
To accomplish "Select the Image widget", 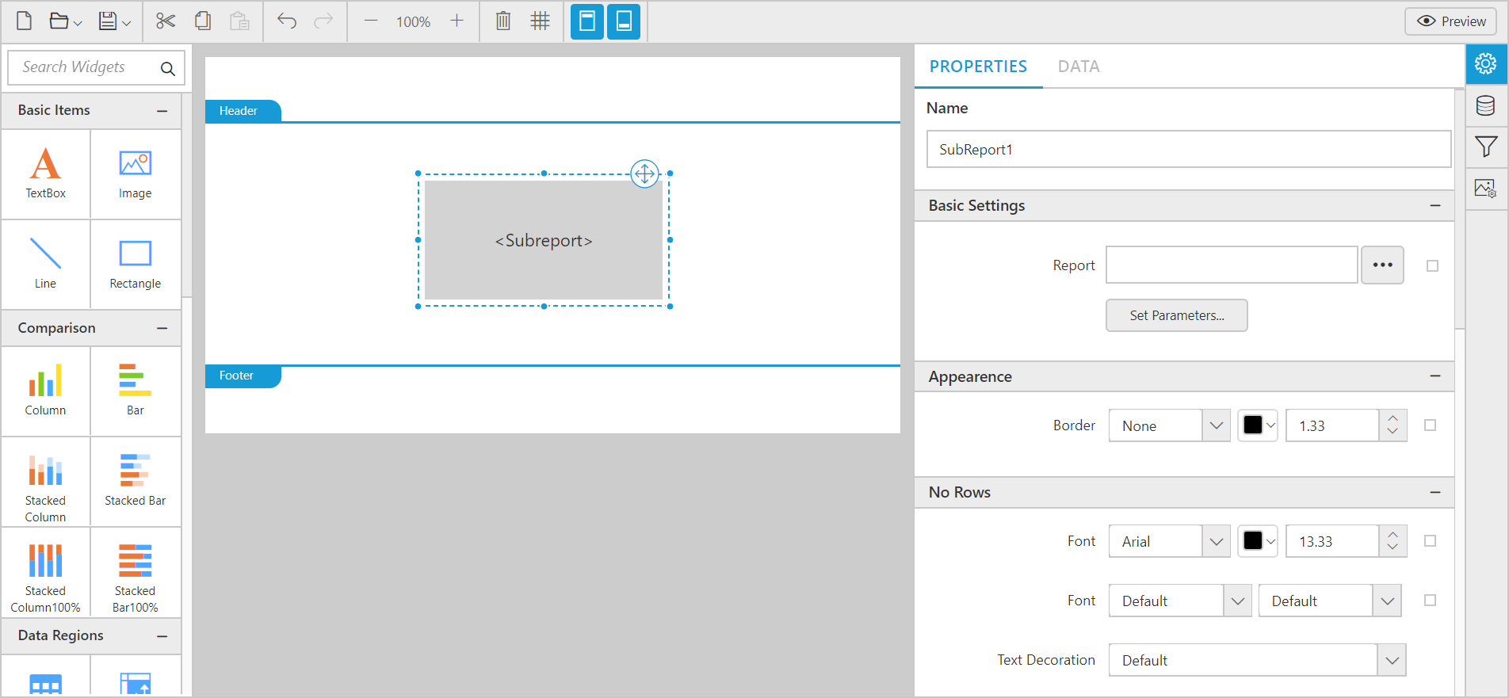I will 136,174.
